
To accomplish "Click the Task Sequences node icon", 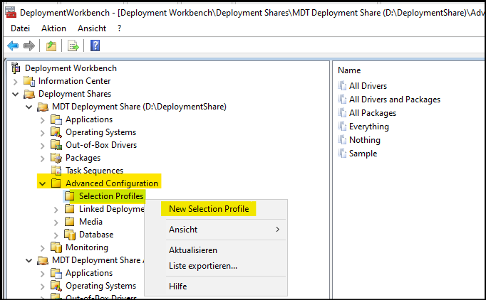I will (x=56, y=171).
